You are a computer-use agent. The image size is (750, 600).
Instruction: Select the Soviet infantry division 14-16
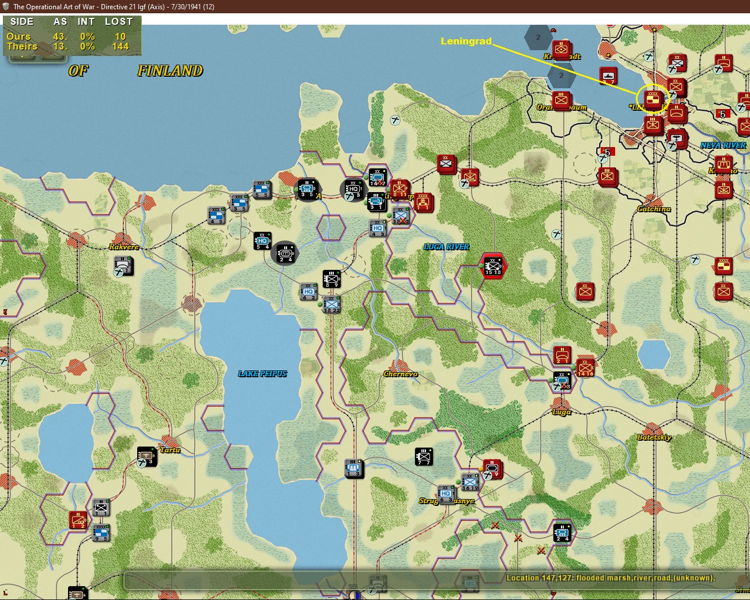pyautogui.click(x=585, y=367)
